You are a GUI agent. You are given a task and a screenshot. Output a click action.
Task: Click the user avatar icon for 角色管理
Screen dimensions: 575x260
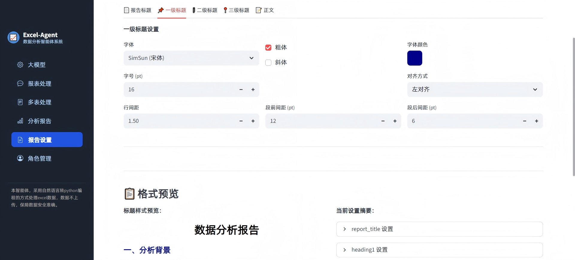tap(20, 158)
